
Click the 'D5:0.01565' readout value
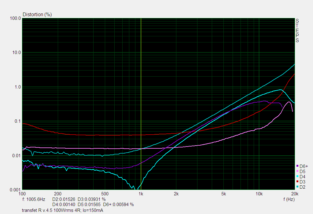89,205
